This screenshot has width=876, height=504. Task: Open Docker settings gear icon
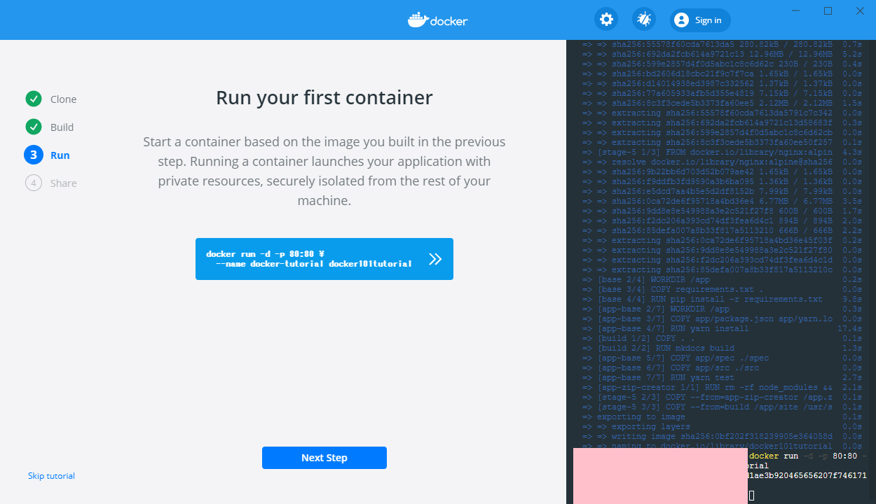tap(606, 20)
